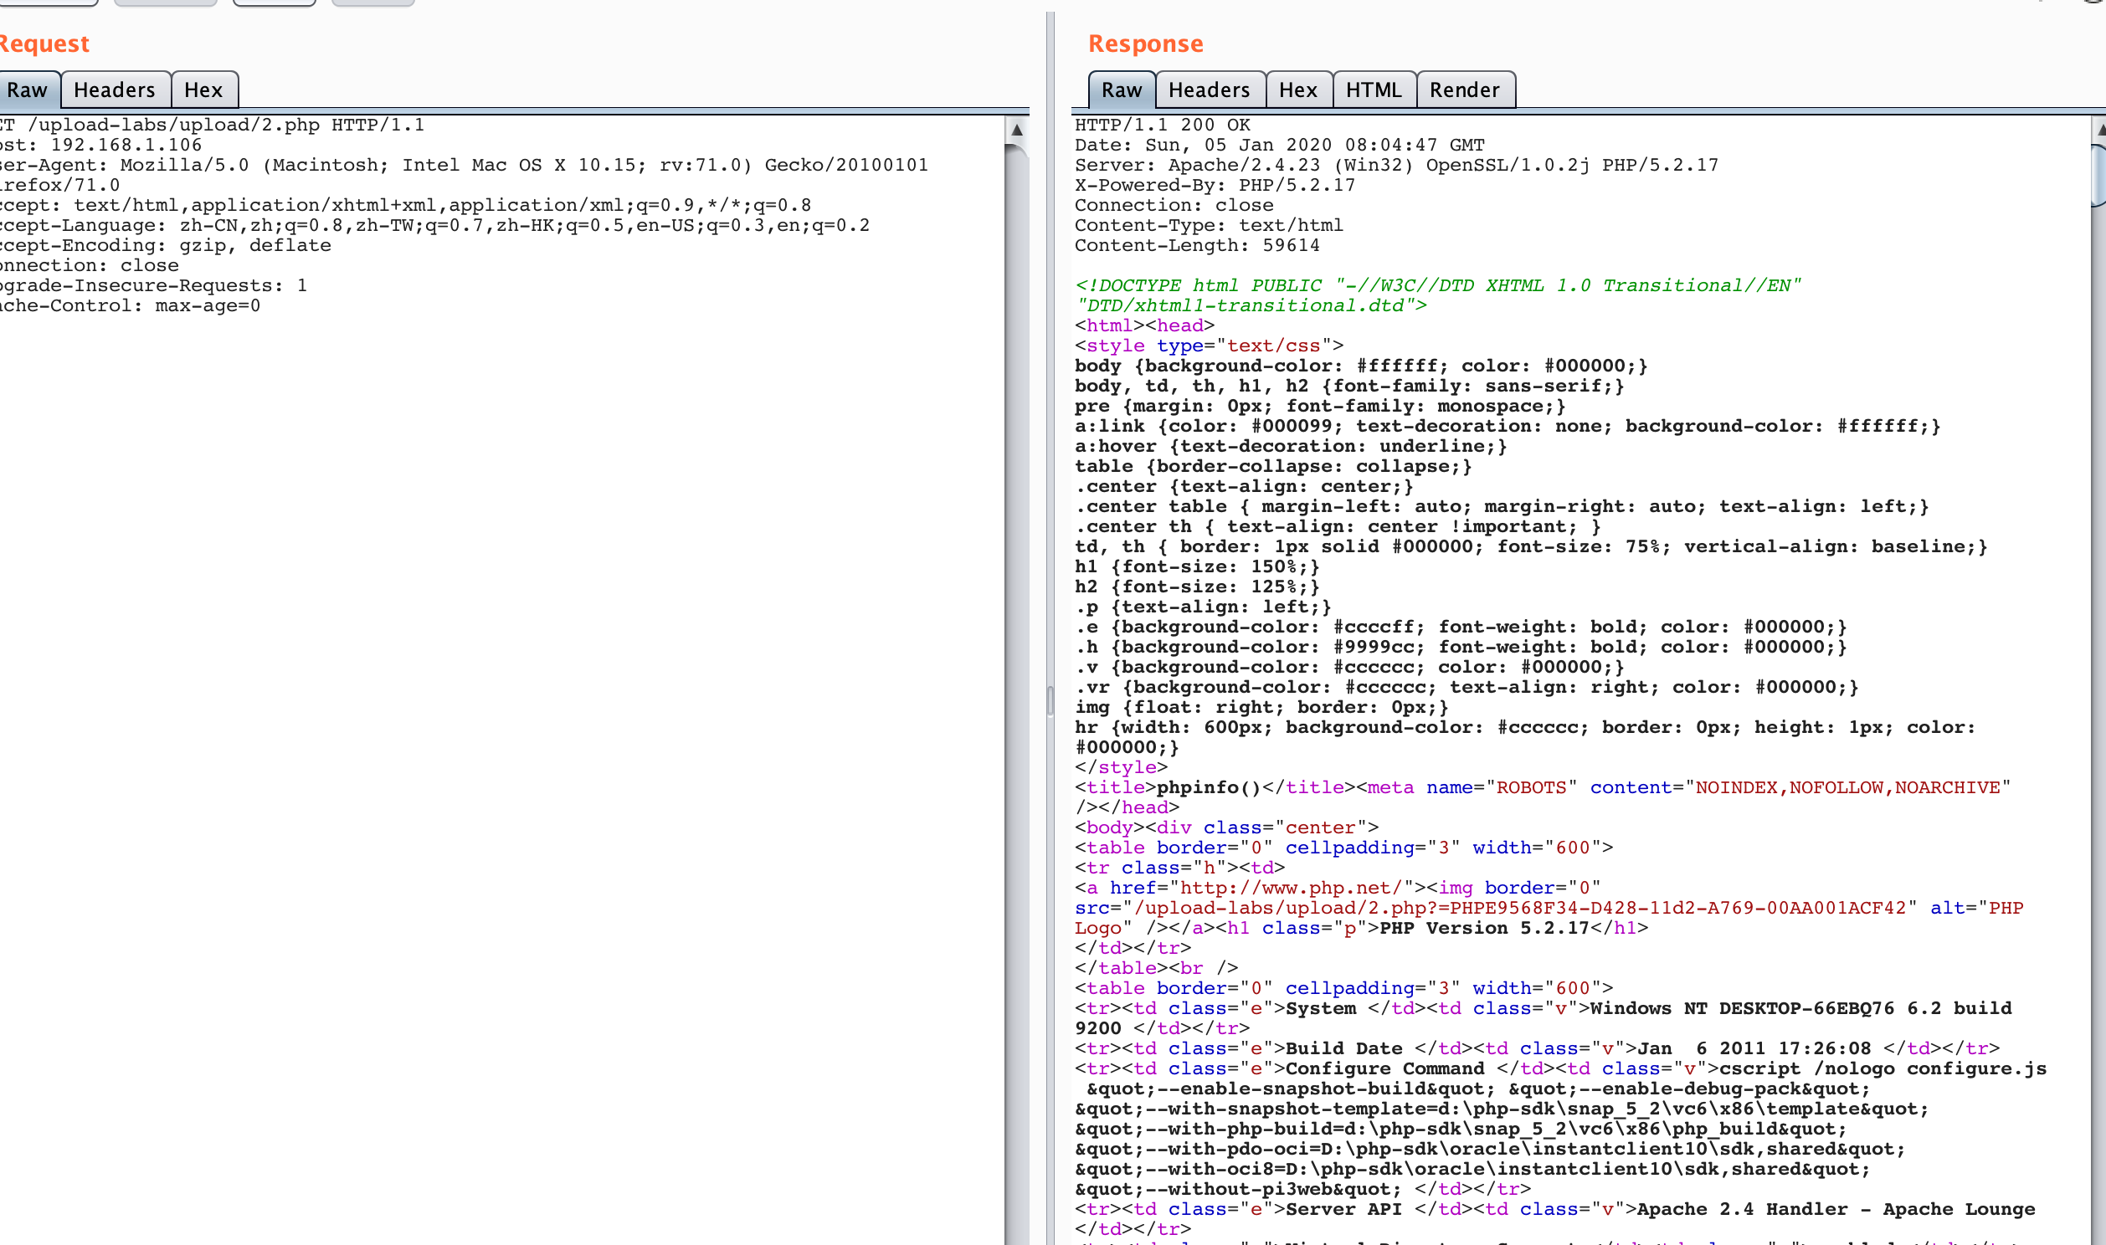Open the Response Hex tab
The height and width of the screenshot is (1245, 2106).
point(1299,90)
